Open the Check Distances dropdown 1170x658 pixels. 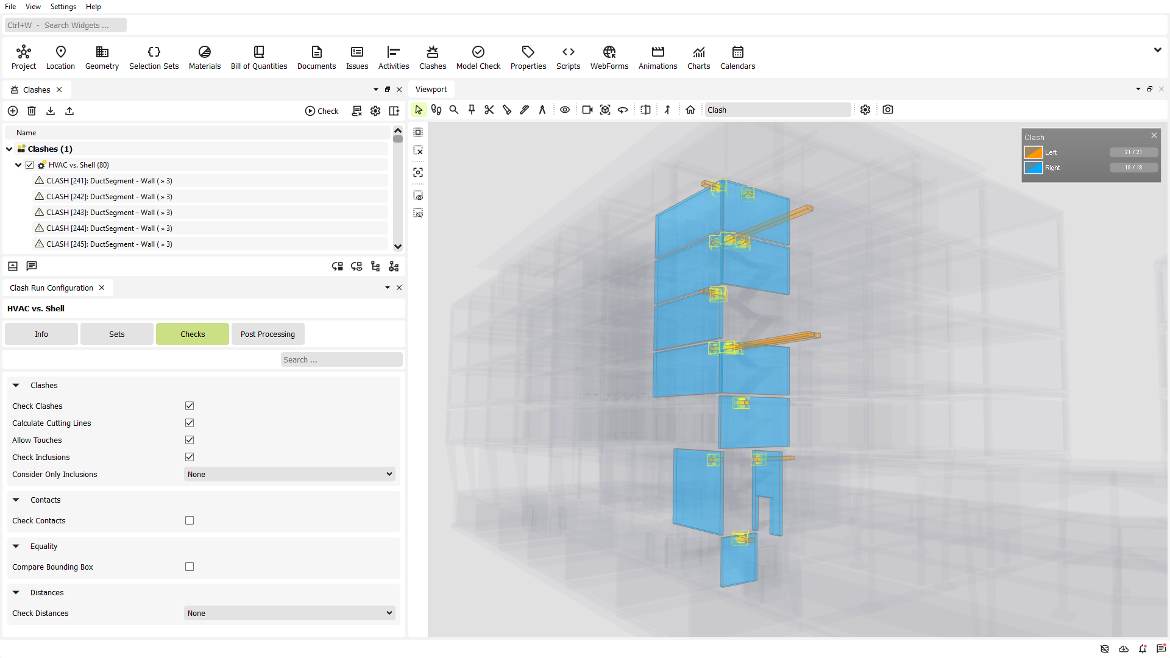289,613
